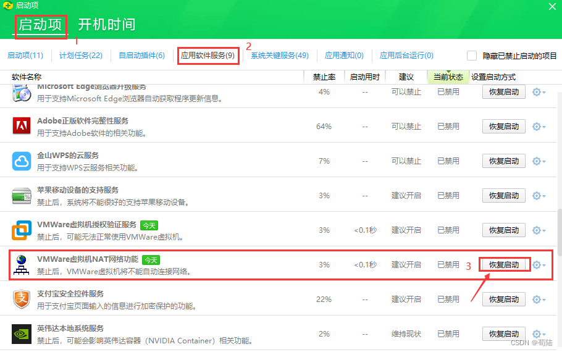Image resolution: width=562 pixels, height=352 pixels.
Task: Open the 系统关键服务(49) sub-tab
Action: click(280, 56)
